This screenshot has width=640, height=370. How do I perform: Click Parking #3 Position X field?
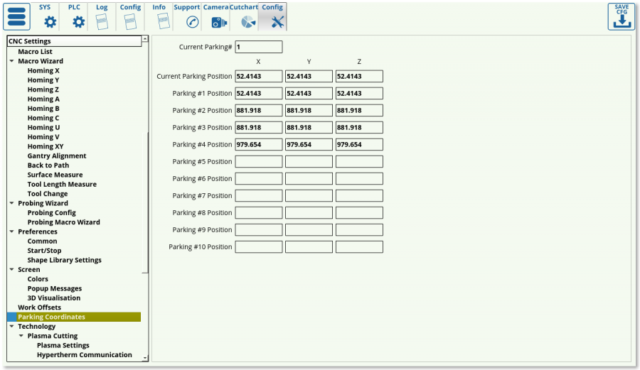pyautogui.click(x=259, y=128)
